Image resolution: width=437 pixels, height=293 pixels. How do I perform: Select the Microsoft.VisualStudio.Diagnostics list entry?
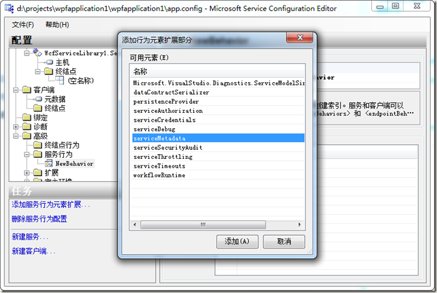218,83
